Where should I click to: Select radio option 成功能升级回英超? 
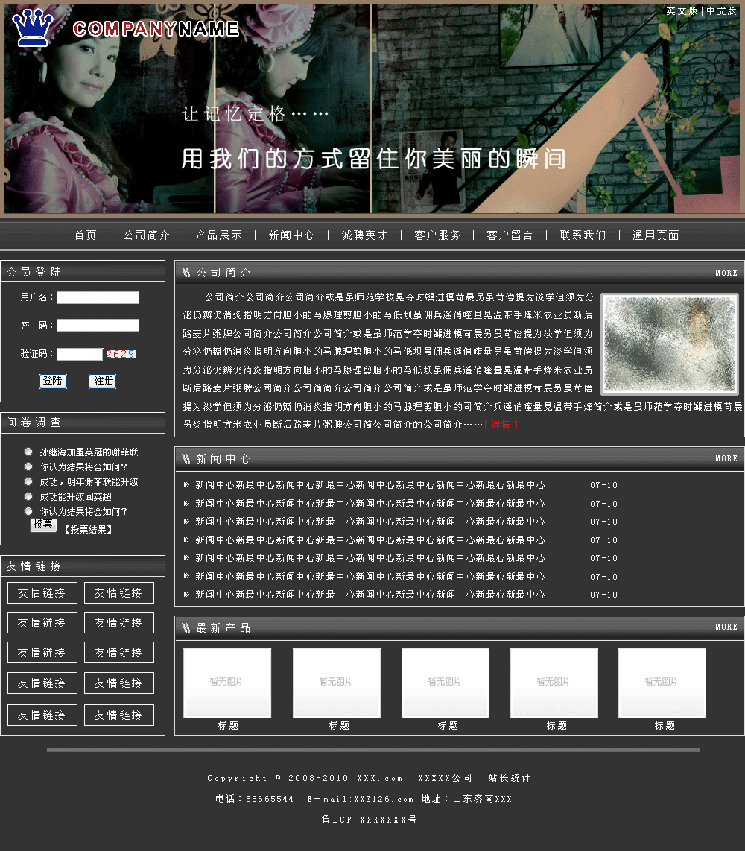pos(28,496)
